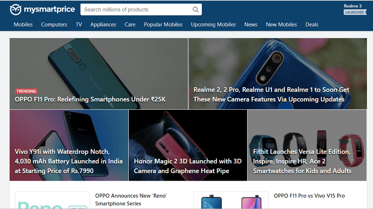This screenshot has height=209, width=373.
Task: Open Popular Mobiles page
Action: point(163,25)
